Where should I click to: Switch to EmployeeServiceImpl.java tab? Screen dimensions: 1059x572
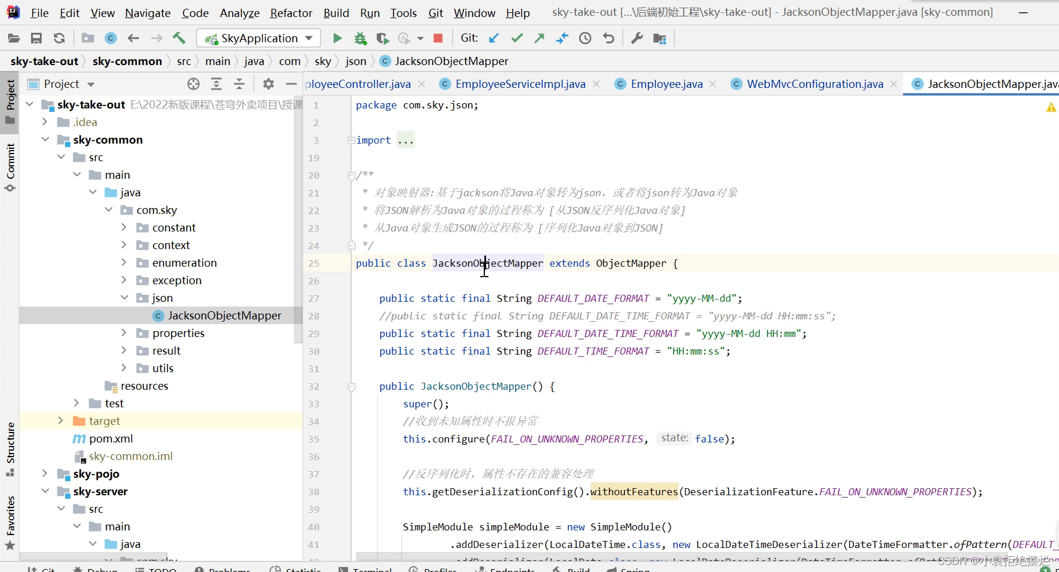point(520,84)
